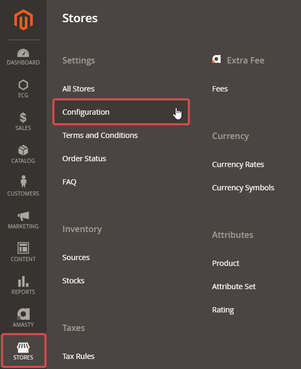Click the Amasty logo beside Extra Fee
The image size is (301, 369).
tap(216, 59)
